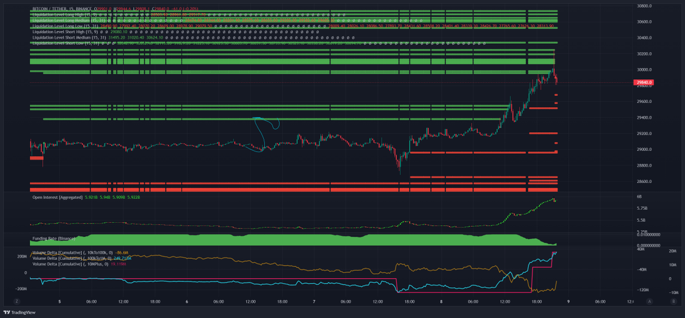Click the TradingView logo
This screenshot has height=318, width=685.
19,312
